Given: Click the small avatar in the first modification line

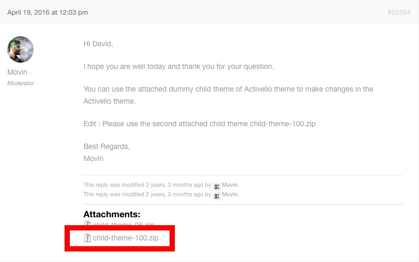Looking at the screenshot, I should click(x=216, y=185).
